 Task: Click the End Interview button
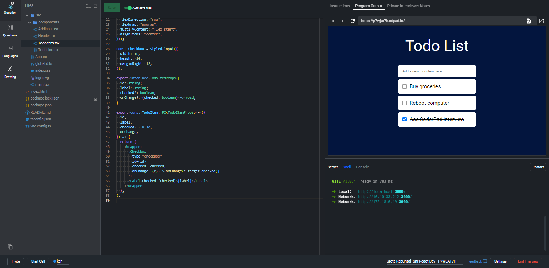[528, 261]
